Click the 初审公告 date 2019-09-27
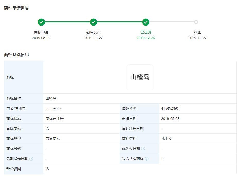The height and width of the screenshot is (176, 240). pyautogui.click(x=93, y=38)
